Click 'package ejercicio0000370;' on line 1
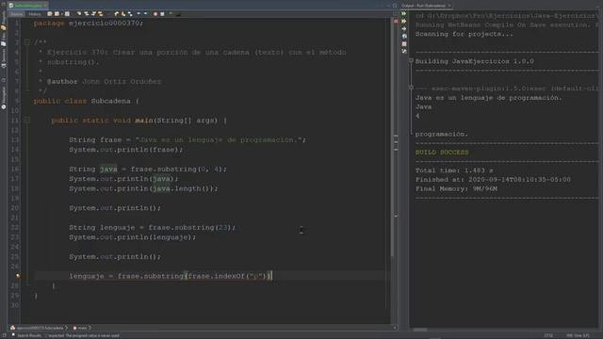 (88, 23)
